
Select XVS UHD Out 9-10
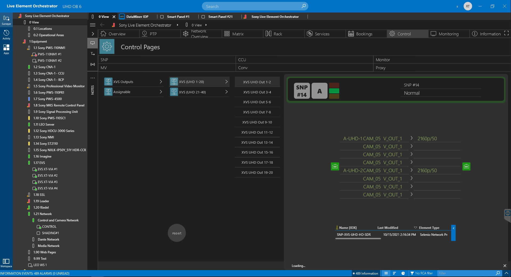(257, 122)
